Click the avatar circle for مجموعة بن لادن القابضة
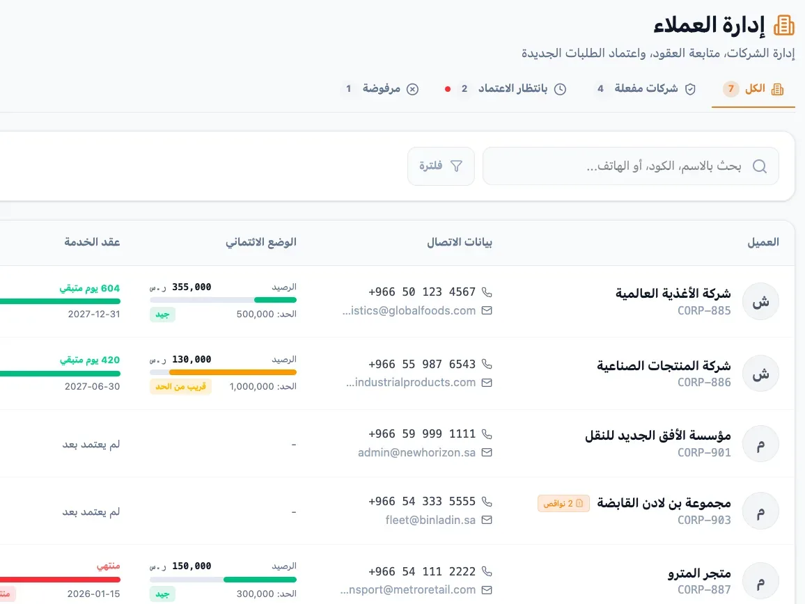 coord(760,511)
